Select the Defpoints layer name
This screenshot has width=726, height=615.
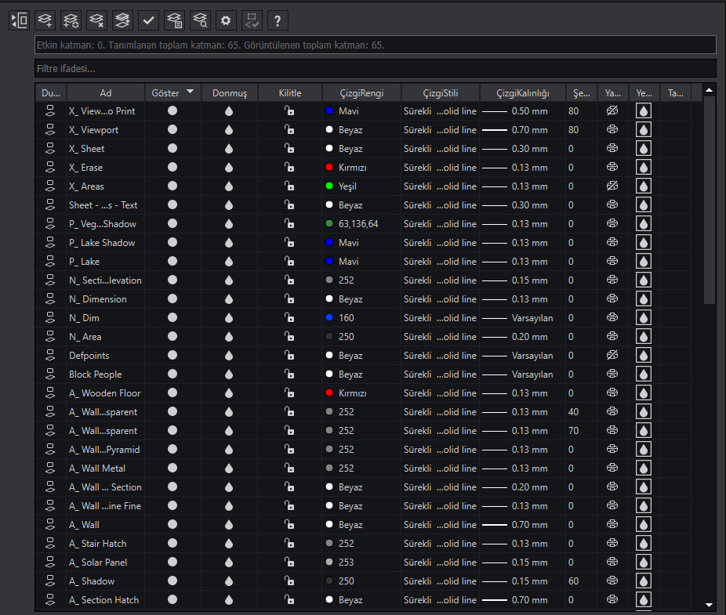(x=89, y=356)
